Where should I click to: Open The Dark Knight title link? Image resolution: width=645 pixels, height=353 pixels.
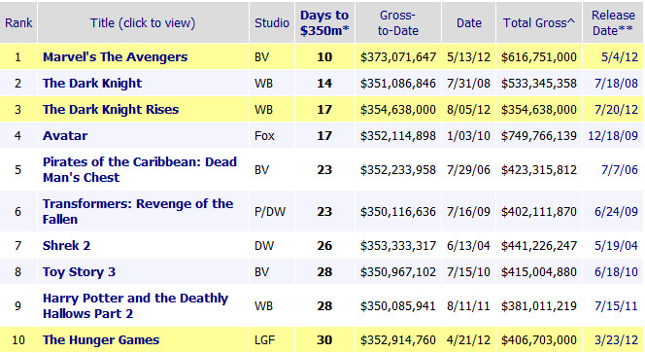coord(92,84)
